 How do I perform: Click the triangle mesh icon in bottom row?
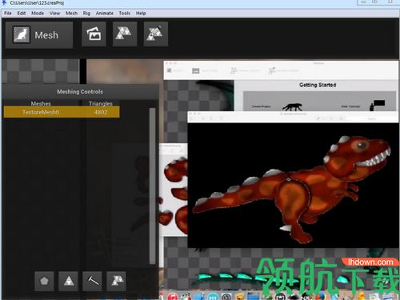[116, 281]
